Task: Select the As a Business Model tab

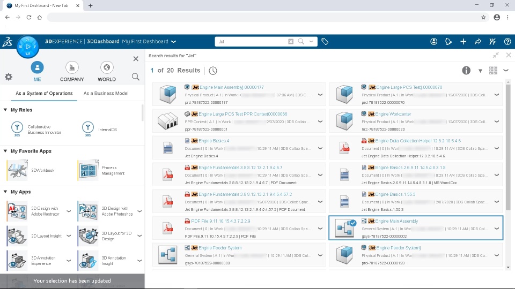Action: pyautogui.click(x=106, y=93)
